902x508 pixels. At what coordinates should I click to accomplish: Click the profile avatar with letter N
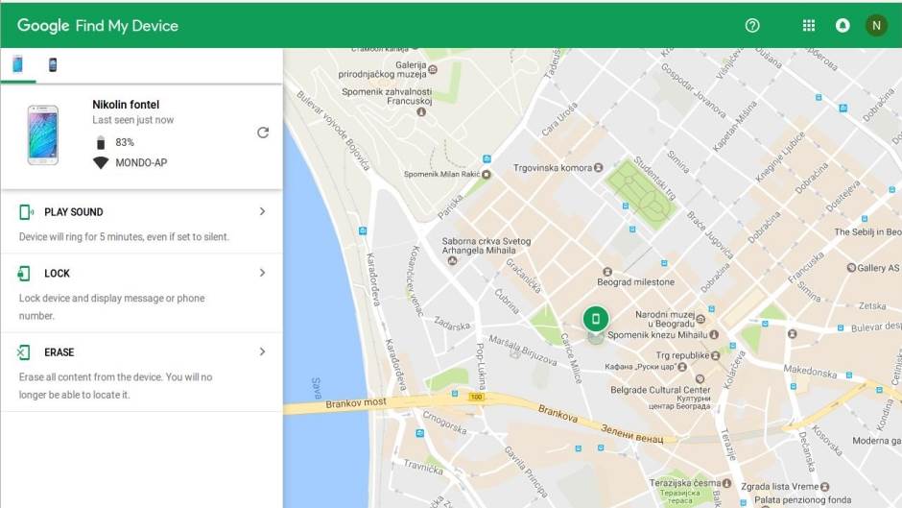[876, 26]
